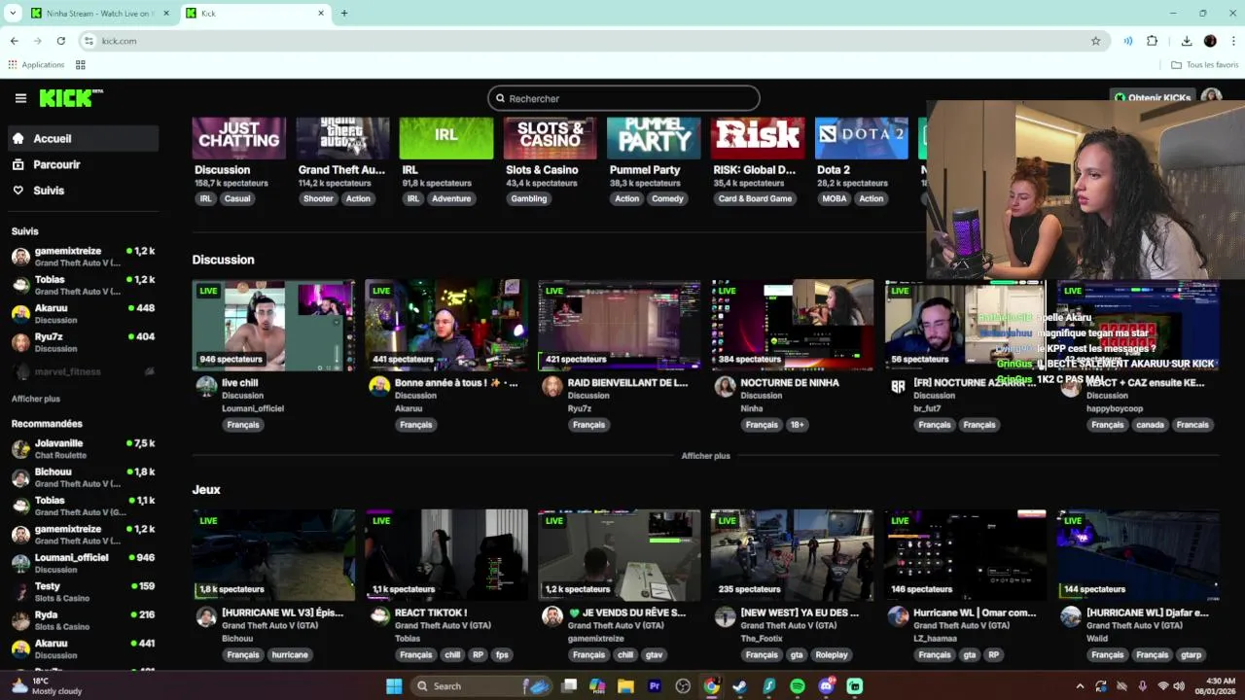
Task: Click the Rechercher search field
Action: click(623, 98)
